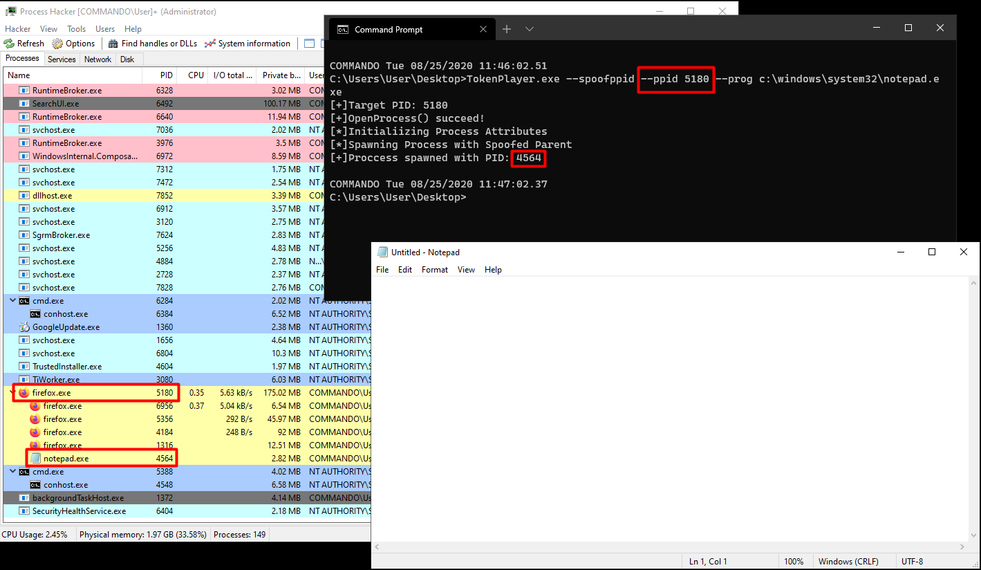Viewport: 981px width, 570px height.
Task: Open the Hacker menu
Action: pyautogui.click(x=18, y=29)
